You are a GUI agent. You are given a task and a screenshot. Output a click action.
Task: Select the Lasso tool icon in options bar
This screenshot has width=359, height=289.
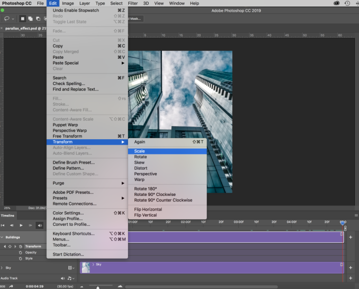click(x=7, y=19)
